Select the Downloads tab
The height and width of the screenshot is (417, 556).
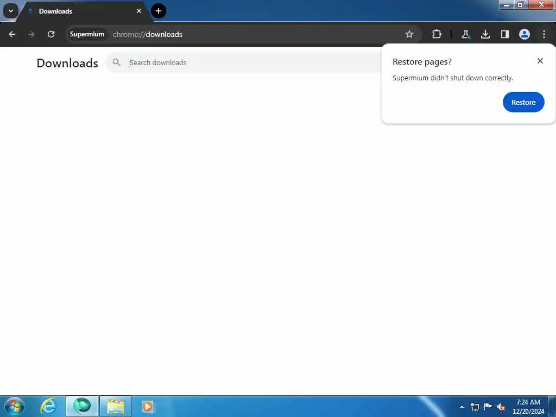click(x=85, y=11)
